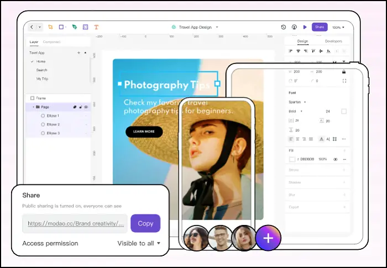Start the prototype preview play button
This screenshot has width=387, height=268.
(305, 27)
